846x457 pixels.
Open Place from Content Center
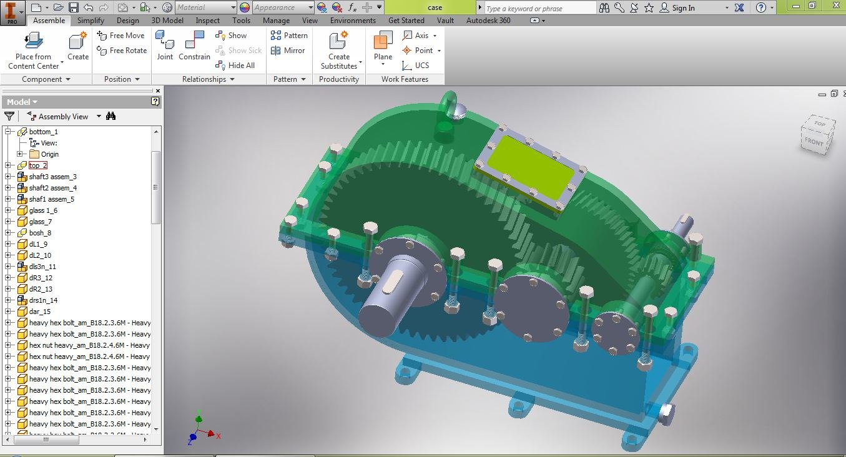pos(33,46)
